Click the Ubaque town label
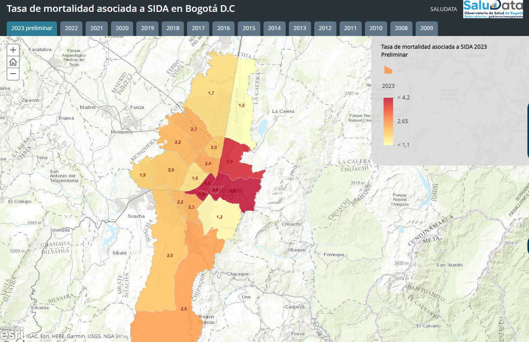Image resolution: width=529 pixels, height=342 pixels. (296, 250)
